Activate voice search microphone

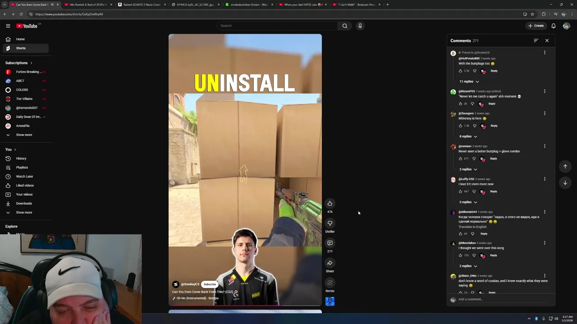[x=360, y=26]
